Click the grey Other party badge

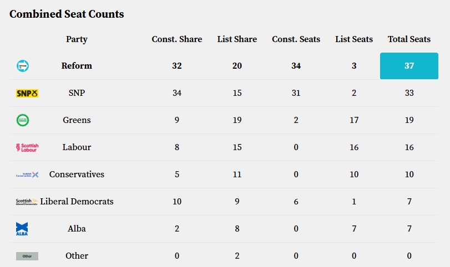[x=27, y=256]
